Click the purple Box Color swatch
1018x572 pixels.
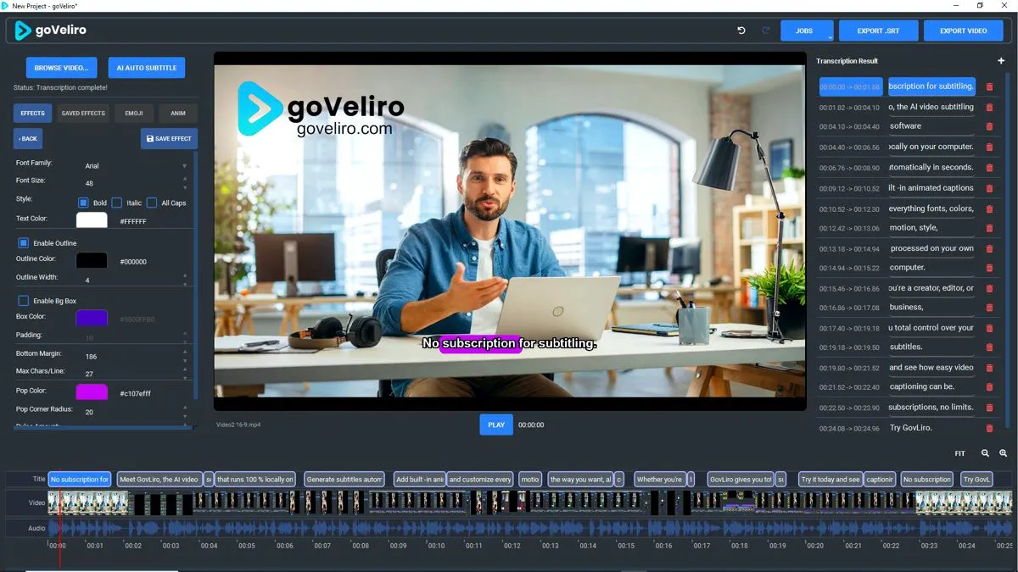click(x=92, y=319)
